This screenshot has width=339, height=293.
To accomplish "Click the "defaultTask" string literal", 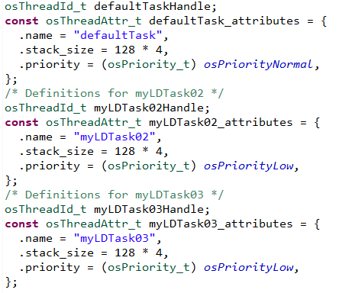I will (118, 35).
